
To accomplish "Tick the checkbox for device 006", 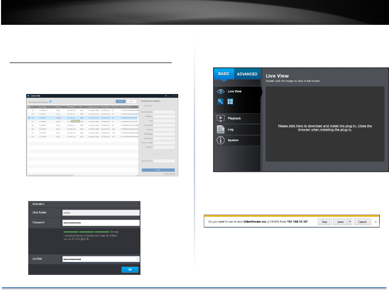I will (29, 129).
